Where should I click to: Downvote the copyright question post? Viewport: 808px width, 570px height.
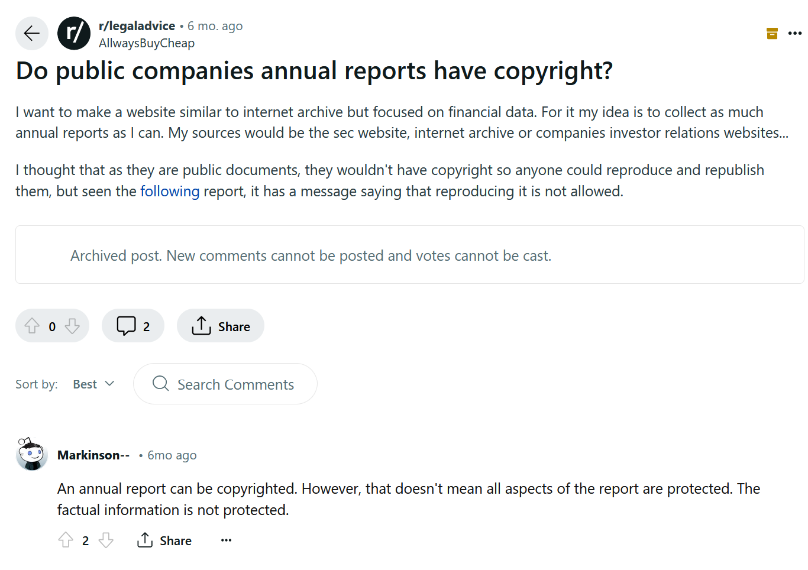click(72, 326)
